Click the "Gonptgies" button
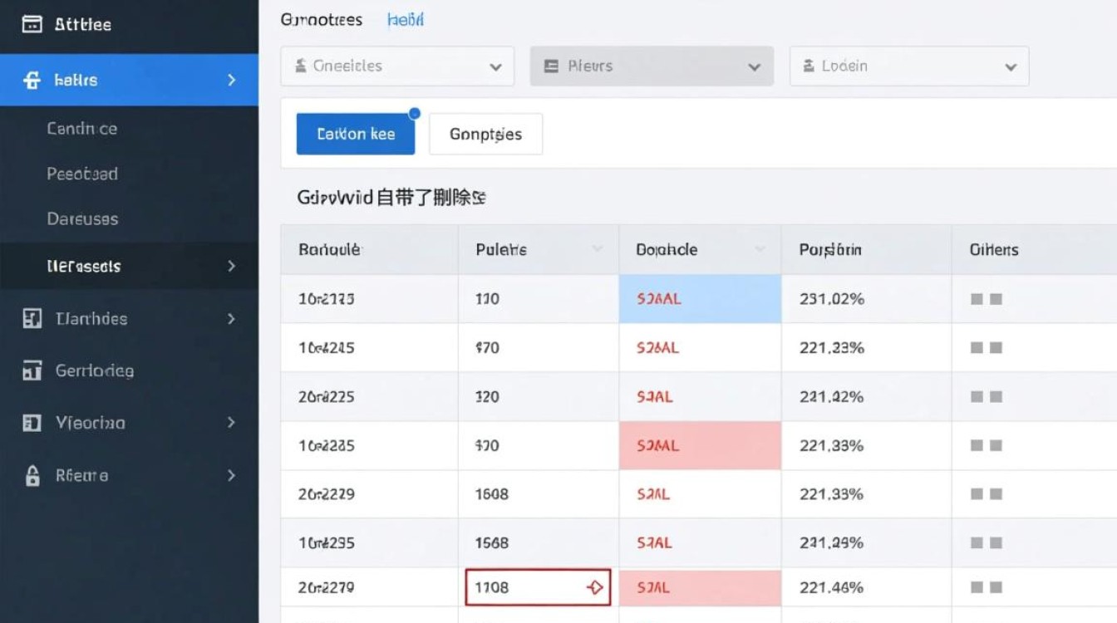Viewport: 1117px width, 623px height. tap(485, 134)
